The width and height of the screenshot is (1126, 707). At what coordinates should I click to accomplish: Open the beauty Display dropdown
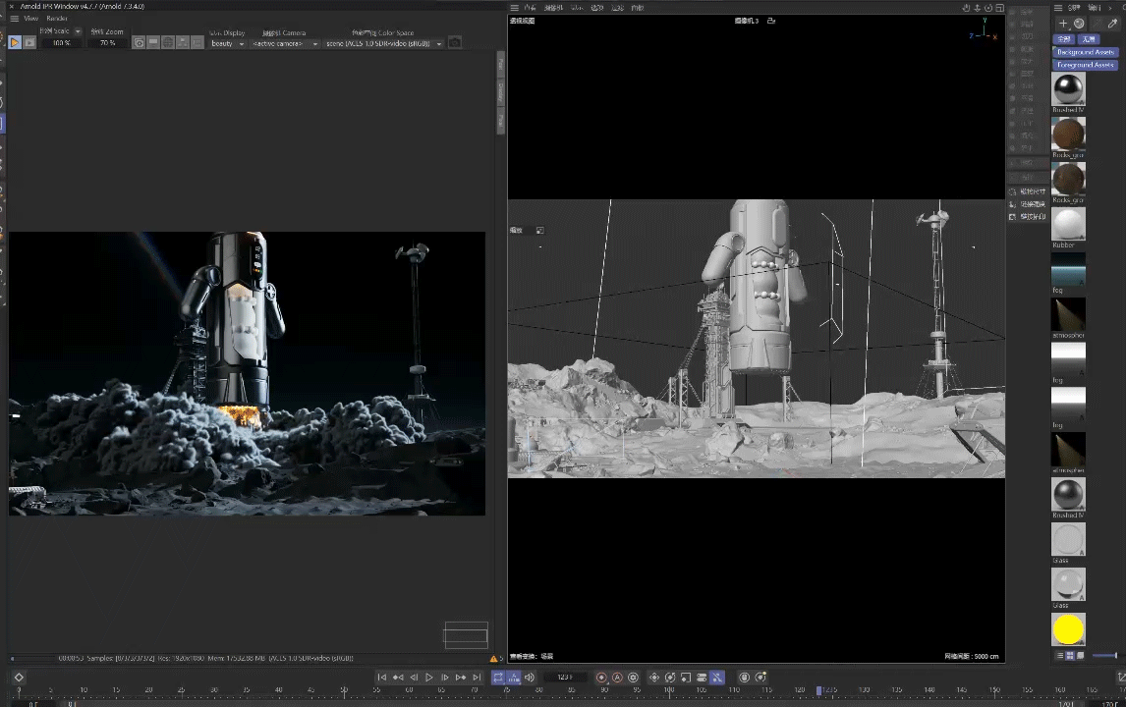click(227, 44)
